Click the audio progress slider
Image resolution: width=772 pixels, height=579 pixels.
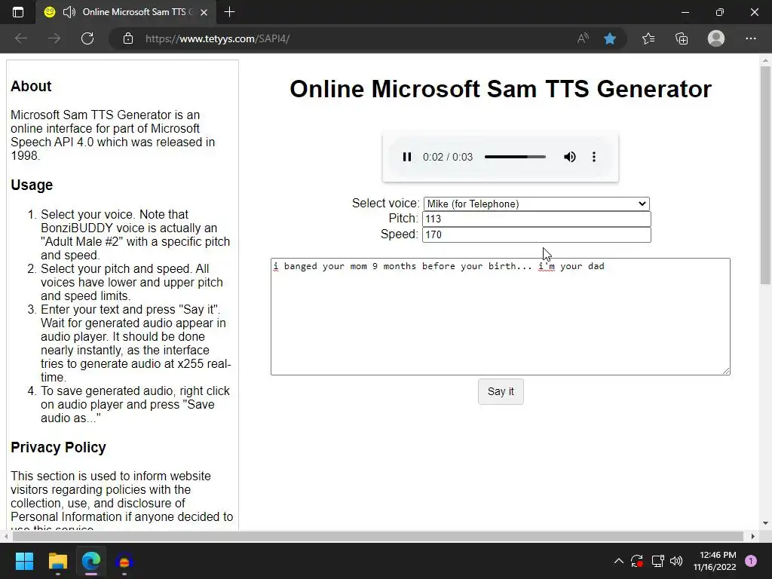(x=515, y=157)
